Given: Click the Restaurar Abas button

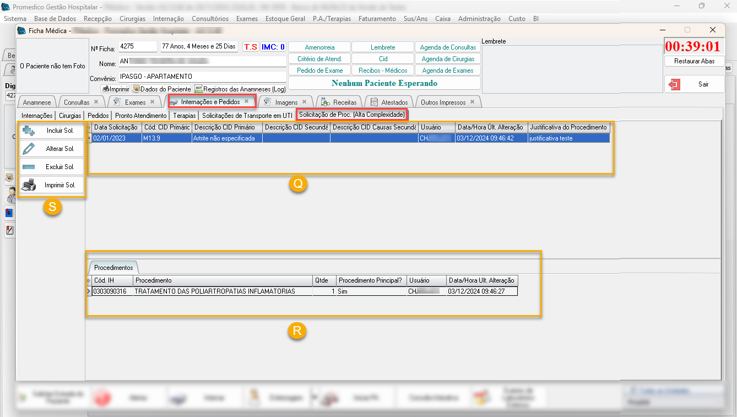Looking at the screenshot, I should tap(694, 61).
